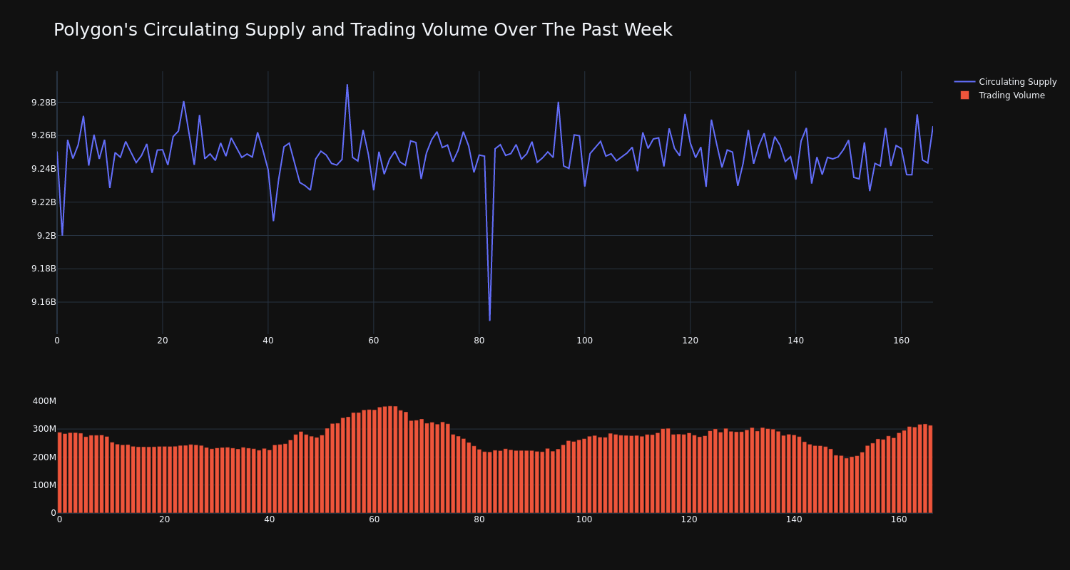Click the 9.2B y-axis label

pyautogui.click(x=46, y=236)
